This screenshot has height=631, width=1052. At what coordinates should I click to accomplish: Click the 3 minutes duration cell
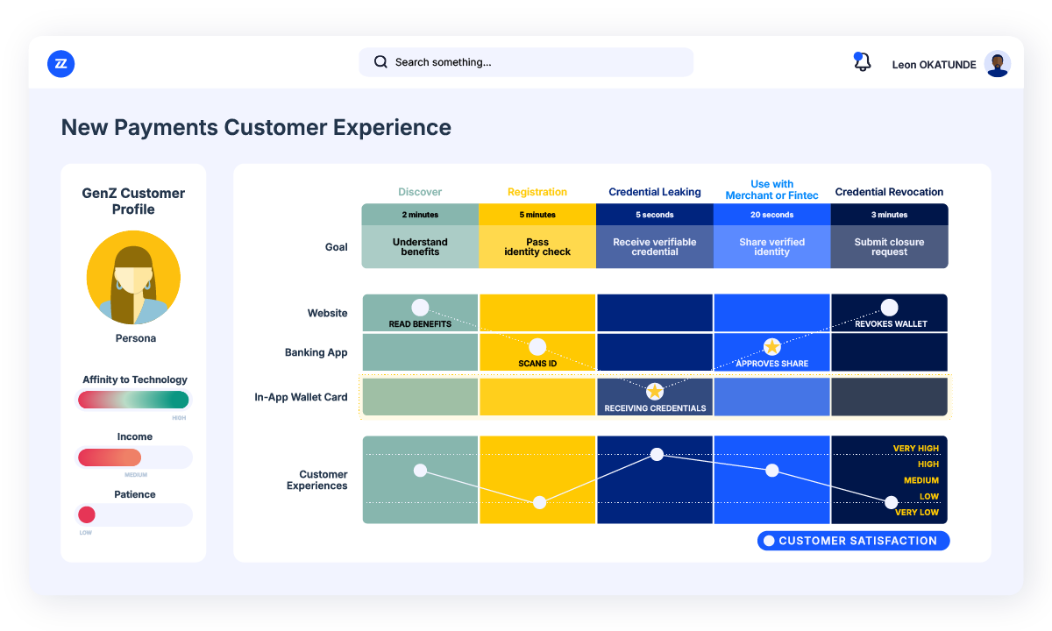pos(889,215)
